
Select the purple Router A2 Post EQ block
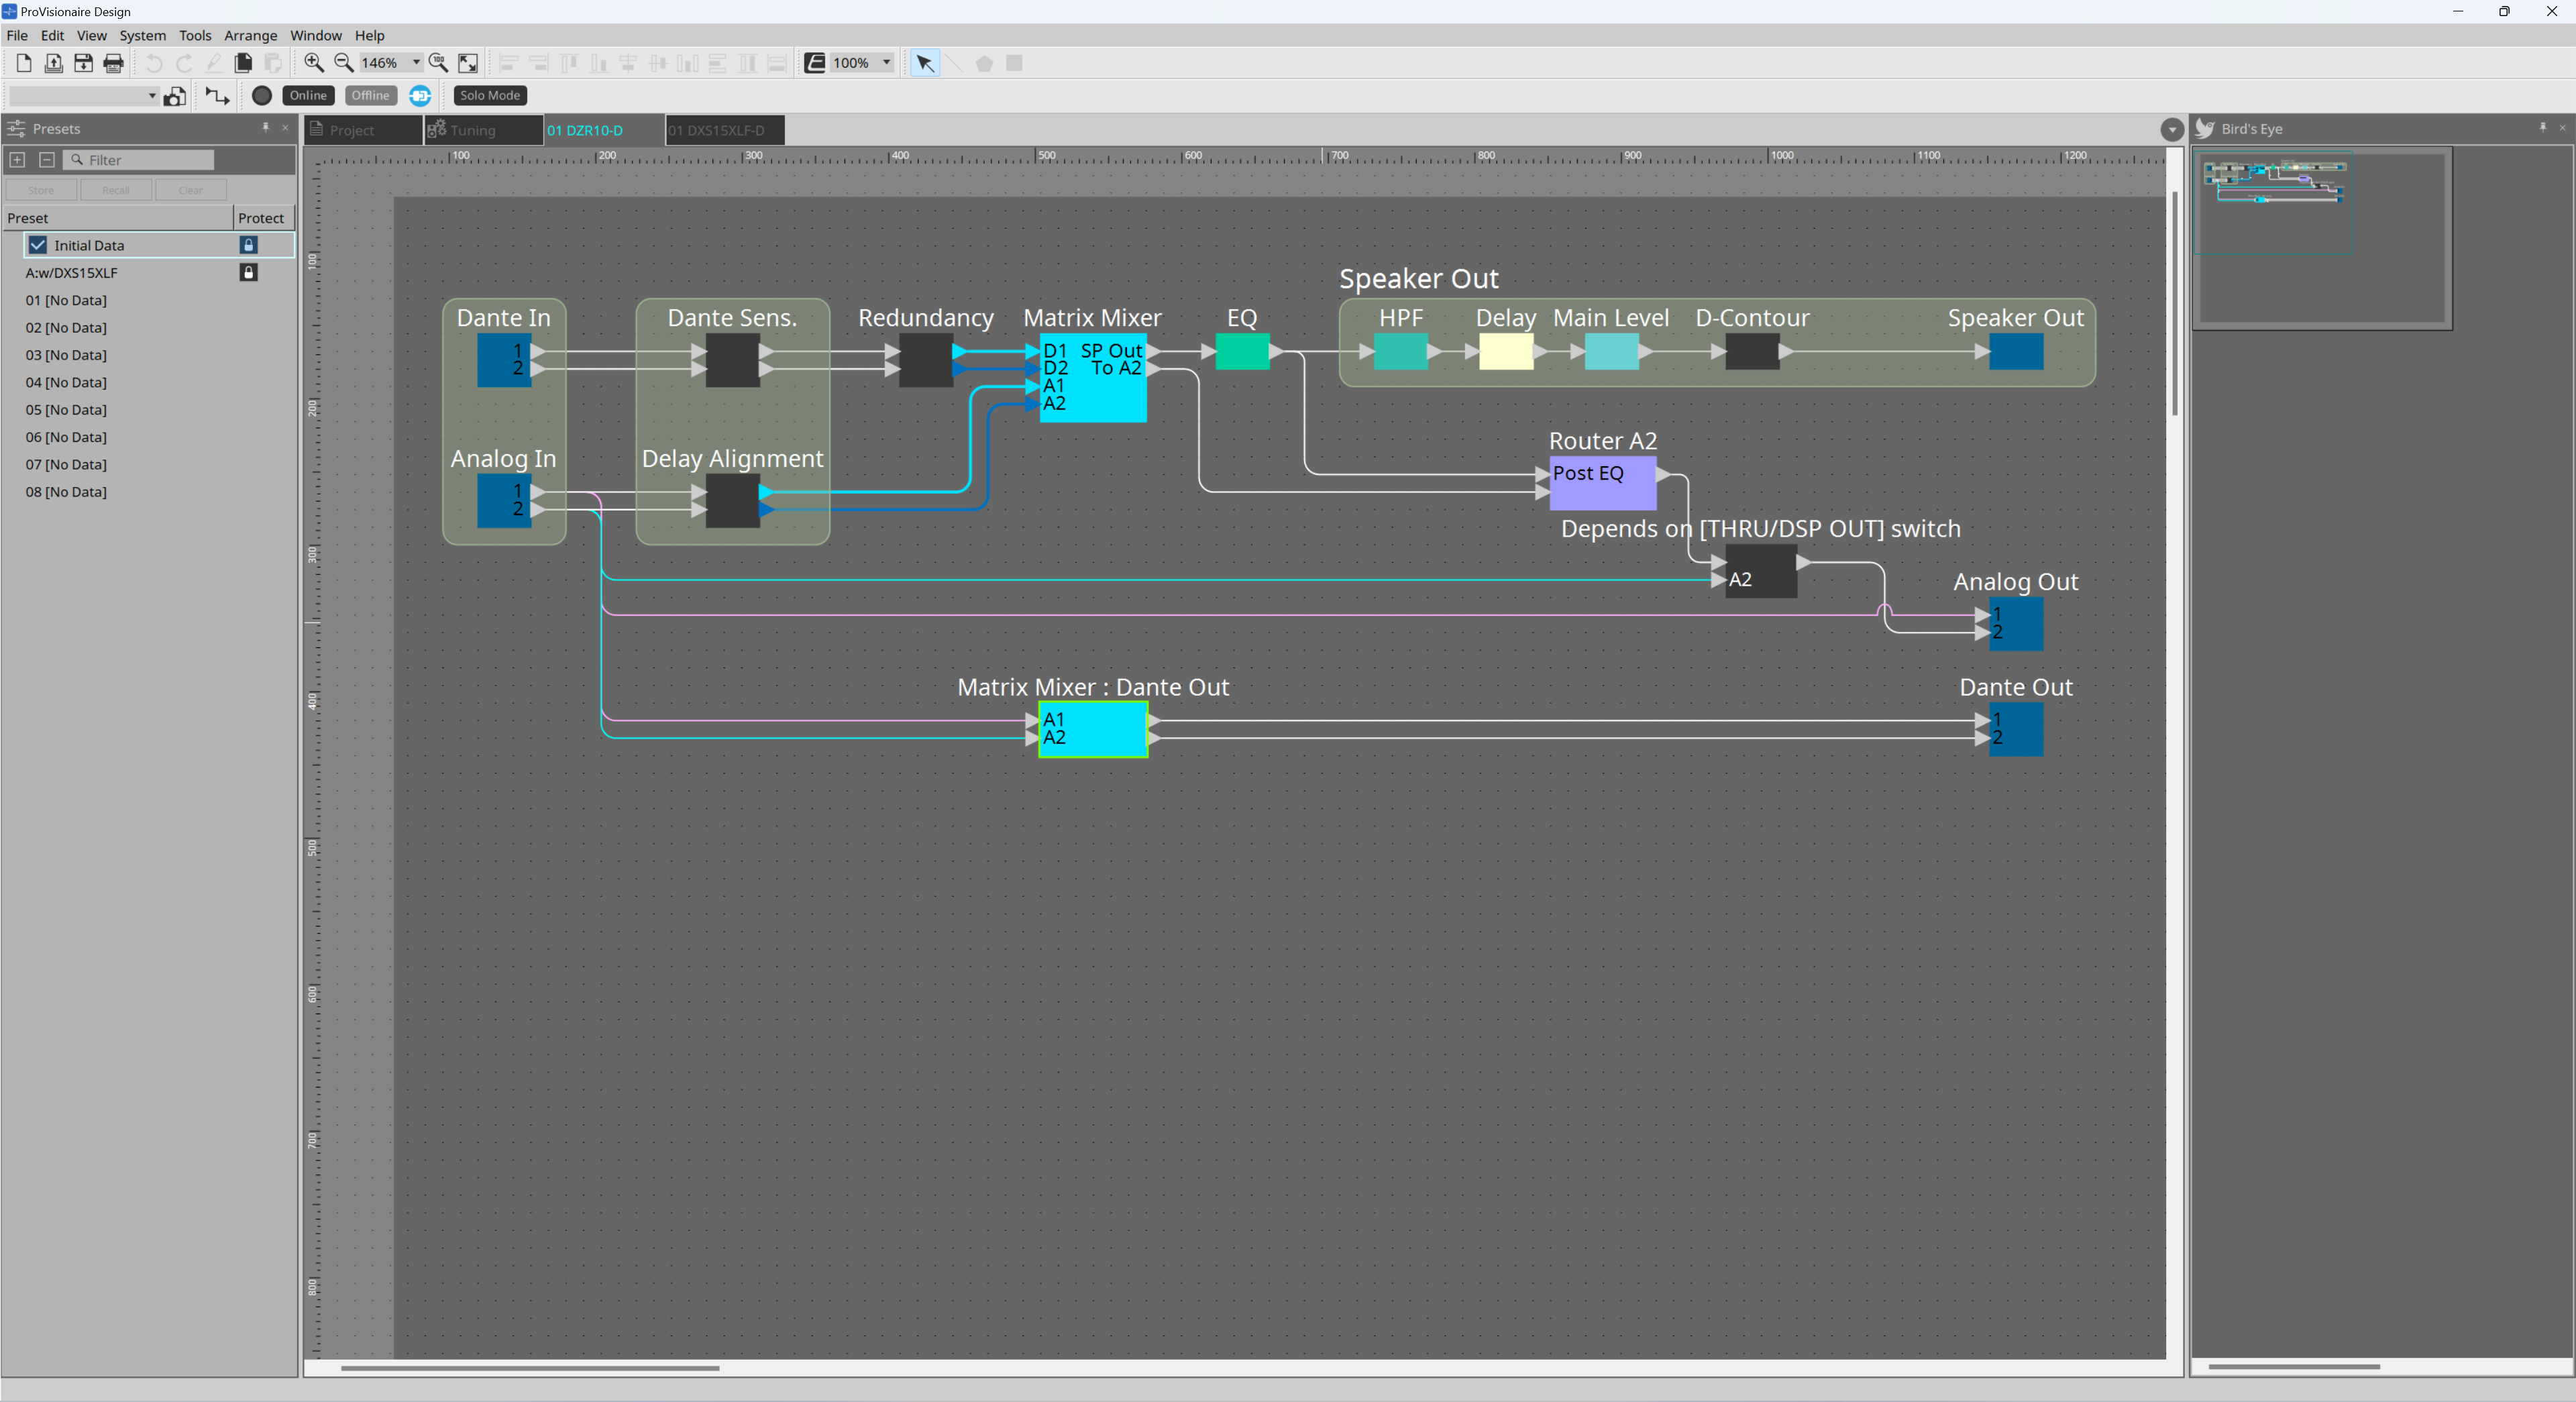click(x=1603, y=483)
